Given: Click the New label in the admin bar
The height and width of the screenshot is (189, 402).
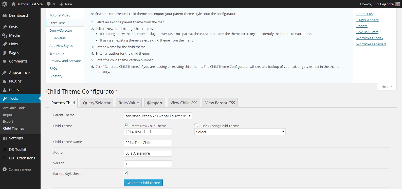Looking at the screenshot, I should (68, 4).
